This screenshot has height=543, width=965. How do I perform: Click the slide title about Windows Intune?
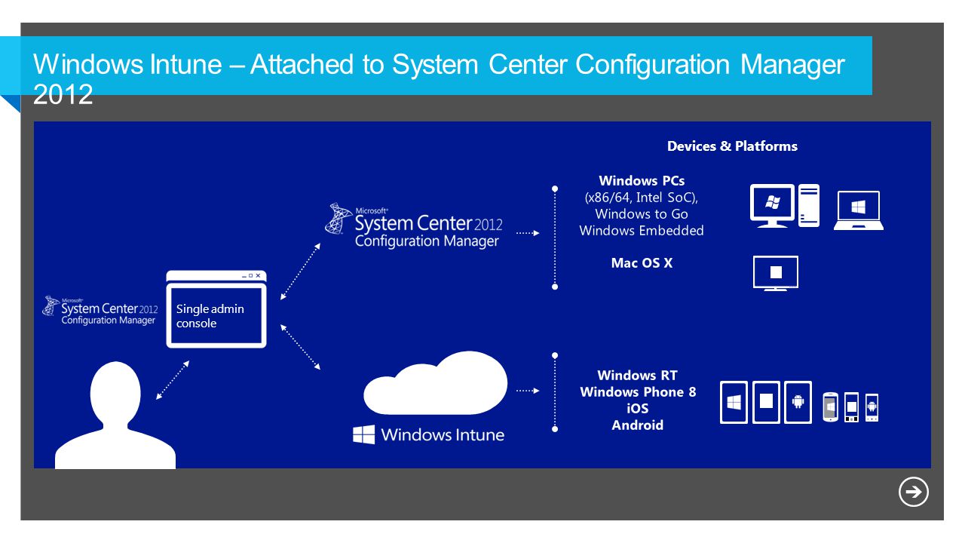[x=440, y=78]
